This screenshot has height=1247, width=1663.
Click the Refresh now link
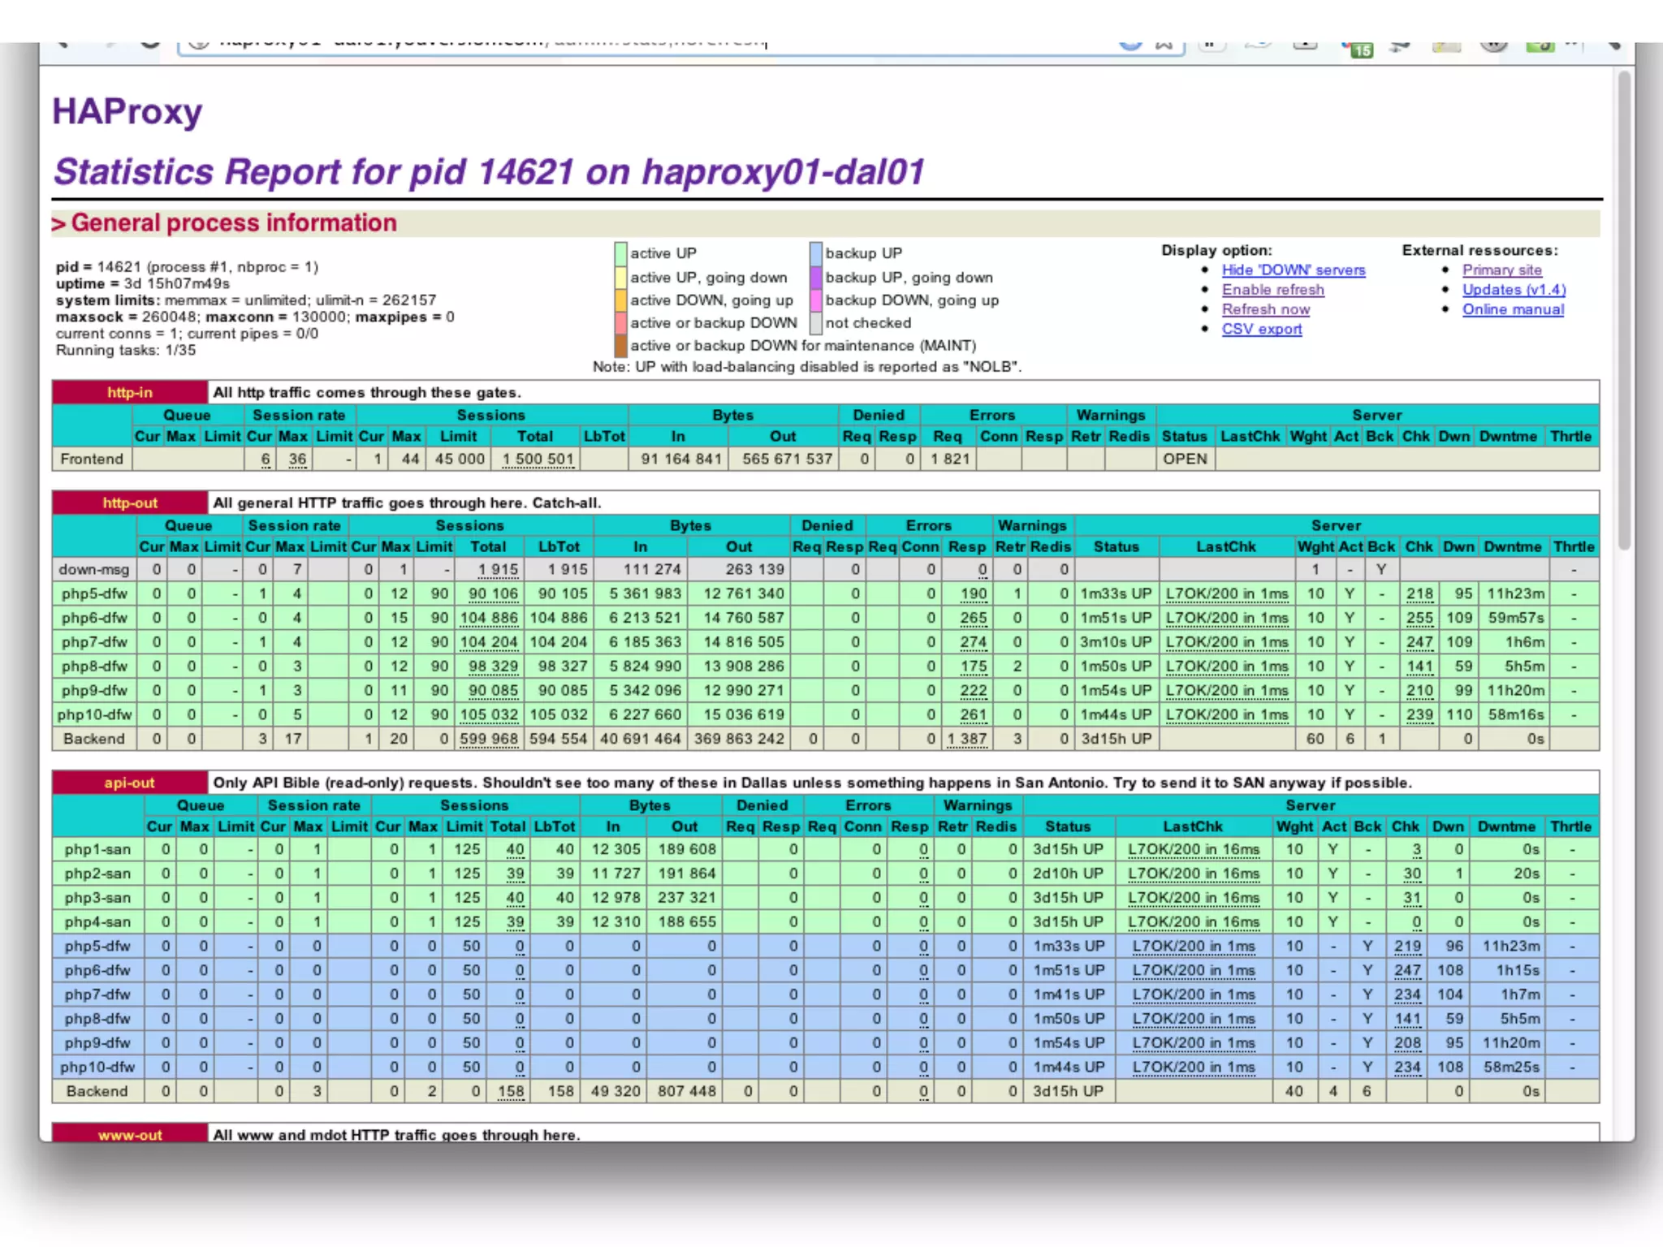click(1265, 309)
